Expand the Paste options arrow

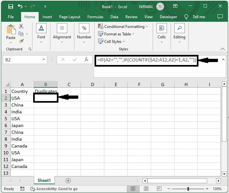pyautogui.click(x=11, y=43)
